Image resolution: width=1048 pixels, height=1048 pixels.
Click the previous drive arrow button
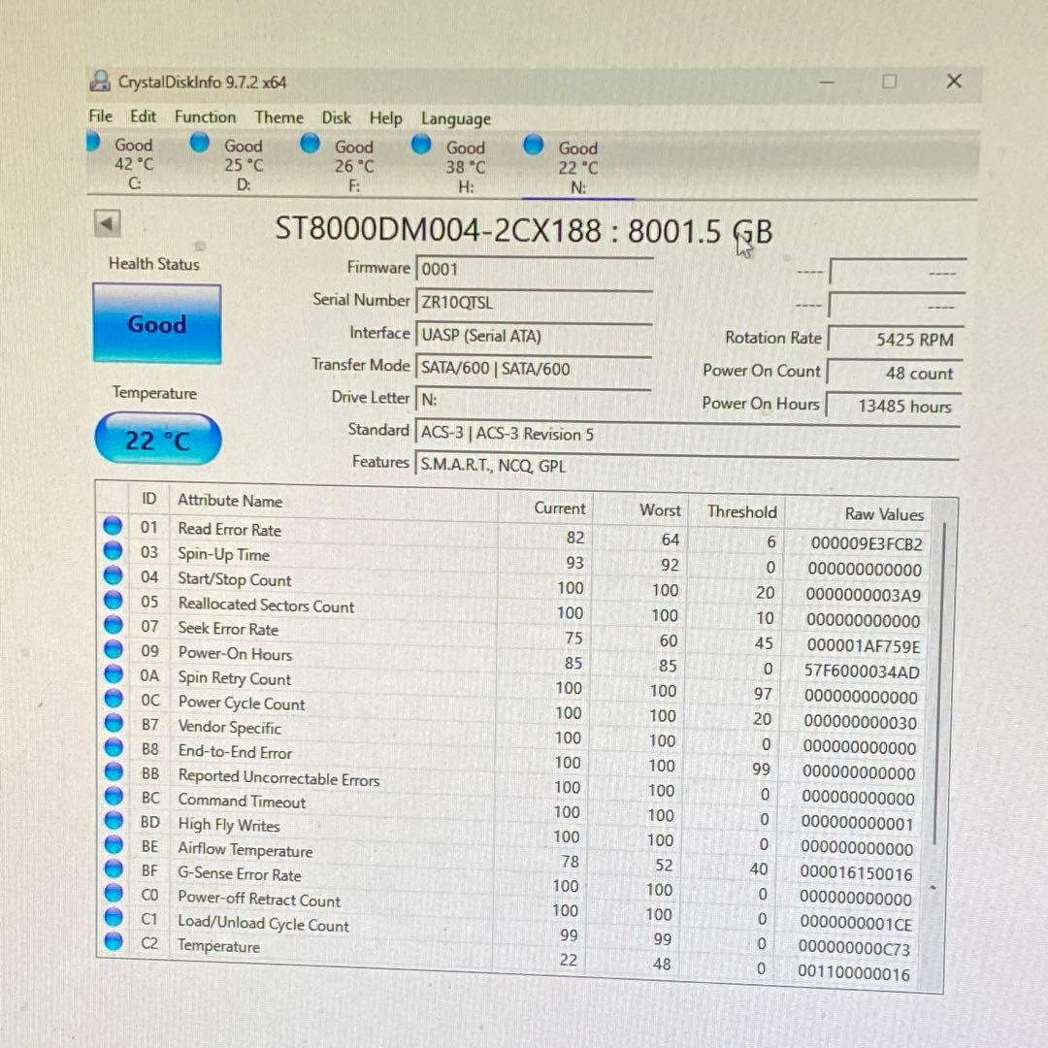click(107, 223)
